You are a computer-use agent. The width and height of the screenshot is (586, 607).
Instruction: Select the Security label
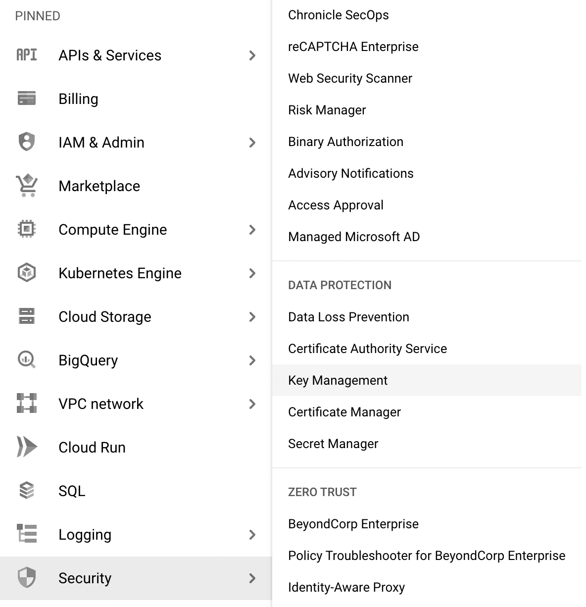click(x=85, y=578)
